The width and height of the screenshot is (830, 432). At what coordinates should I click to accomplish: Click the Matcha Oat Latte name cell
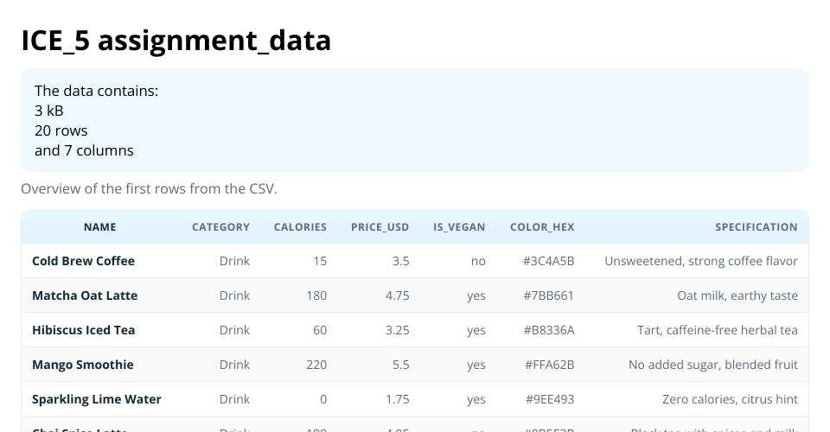pyautogui.click(x=85, y=295)
